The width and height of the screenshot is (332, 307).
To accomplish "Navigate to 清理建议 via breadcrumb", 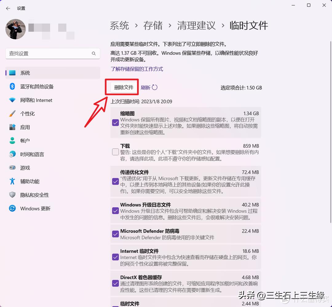I will point(196,26).
